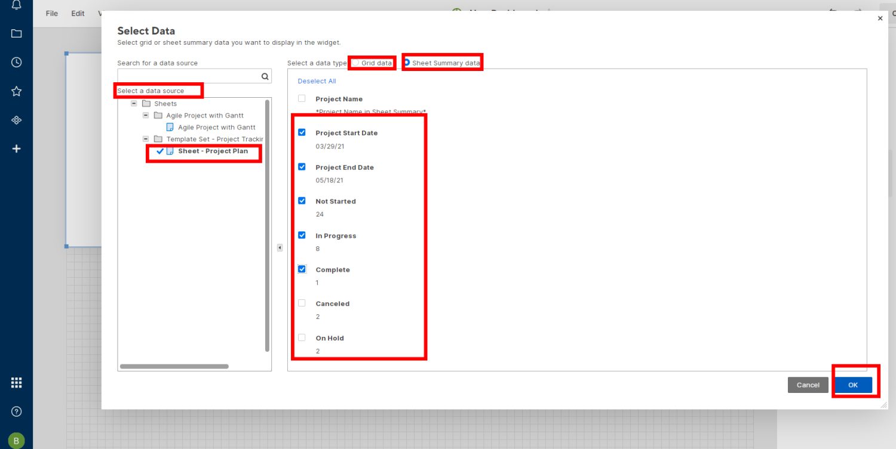This screenshot has height=449, width=896.
Task: Click the vertical scrollbar of the data source tree
Action: [267, 225]
